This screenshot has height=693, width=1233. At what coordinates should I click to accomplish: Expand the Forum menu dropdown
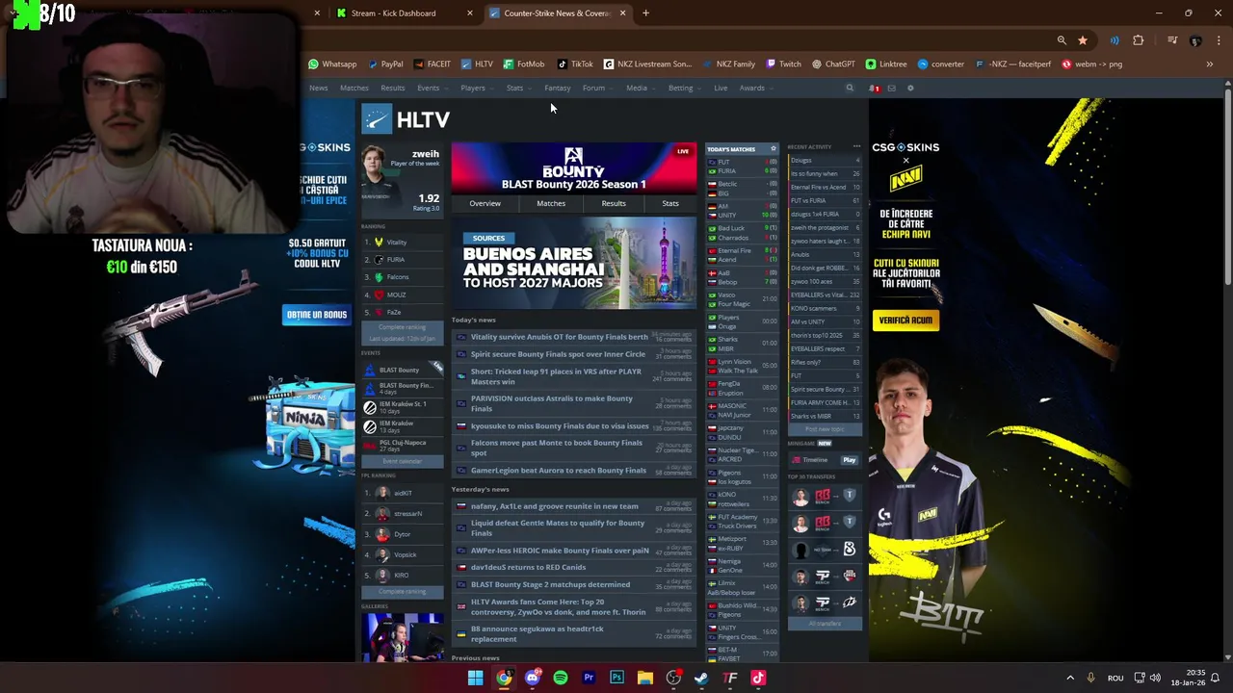[596, 89]
